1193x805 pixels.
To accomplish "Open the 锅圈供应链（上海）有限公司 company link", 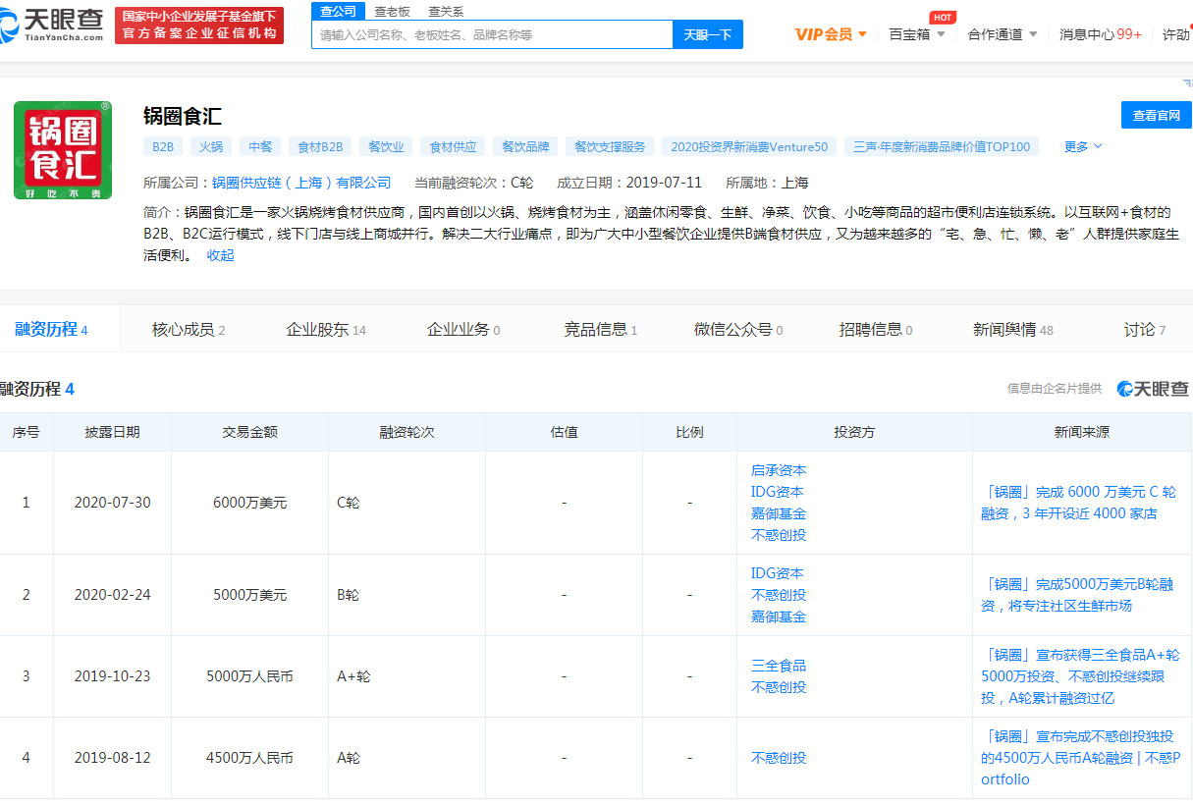I will pos(301,183).
